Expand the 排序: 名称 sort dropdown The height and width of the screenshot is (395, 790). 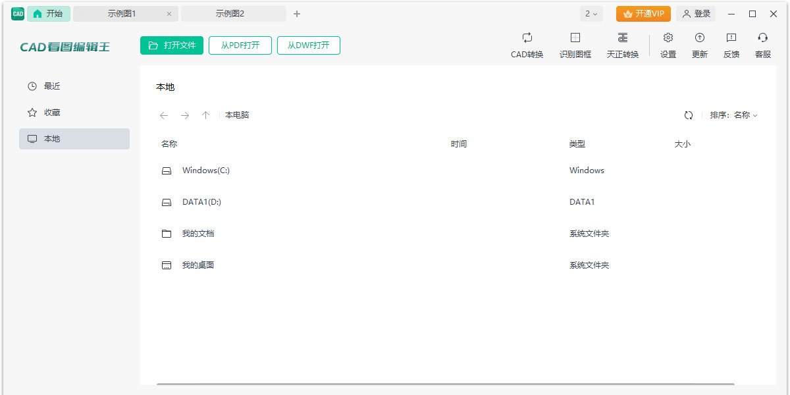(733, 115)
